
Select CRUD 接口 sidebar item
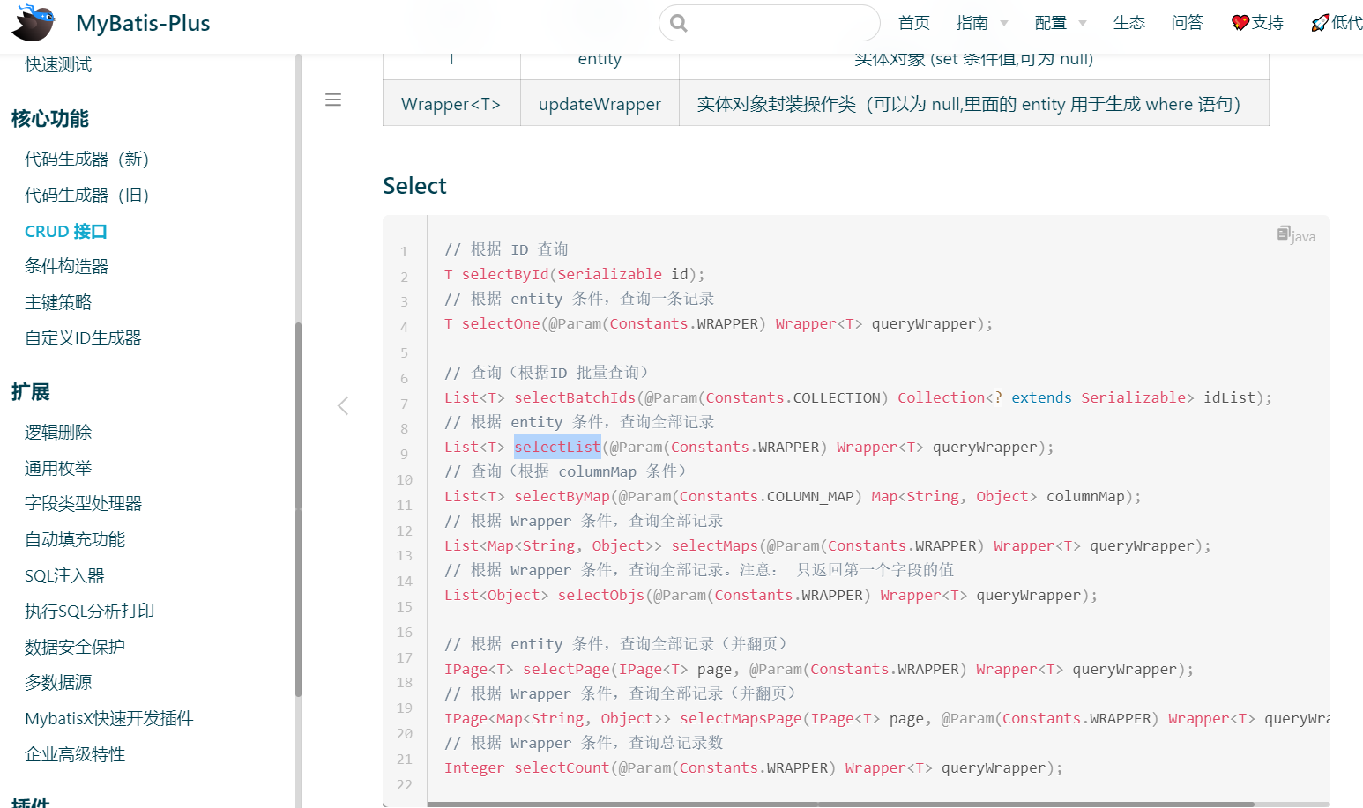(66, 231)
